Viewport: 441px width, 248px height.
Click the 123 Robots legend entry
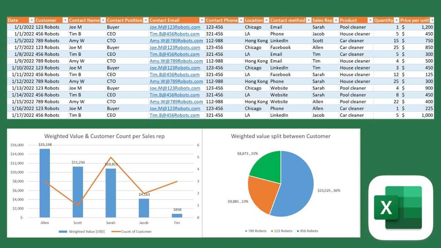pyautogui.click(x=282, y=231)
